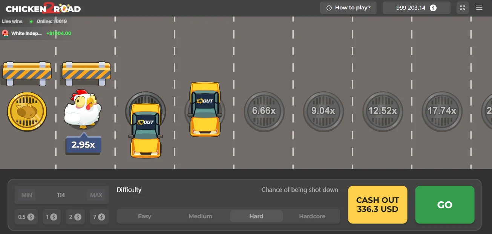
Task: Click the Difficulty label
Action: point(129,190)
